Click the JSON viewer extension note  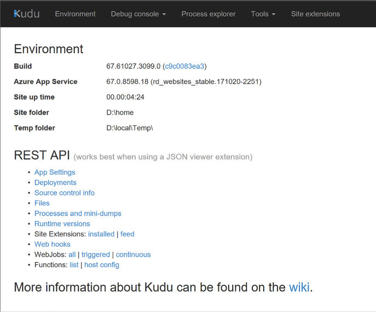[x=163, y=157]
